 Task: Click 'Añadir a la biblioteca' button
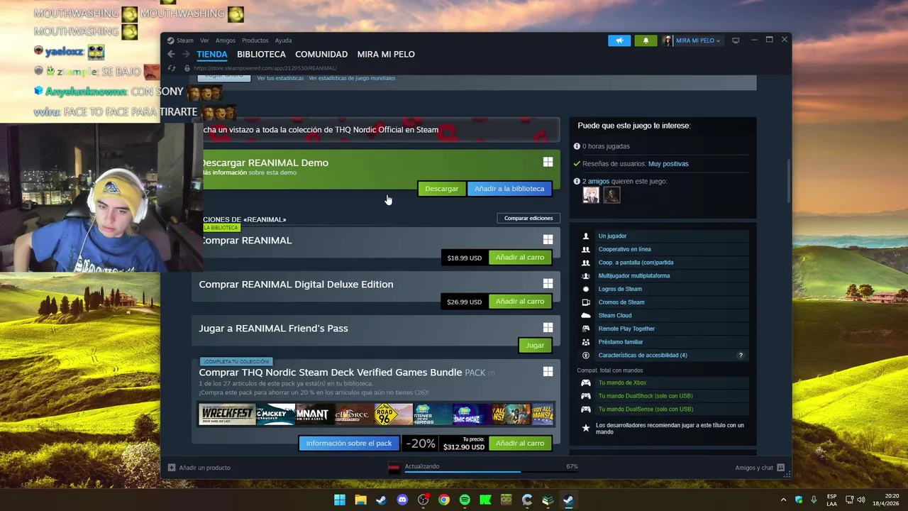[x=509, y=189]
